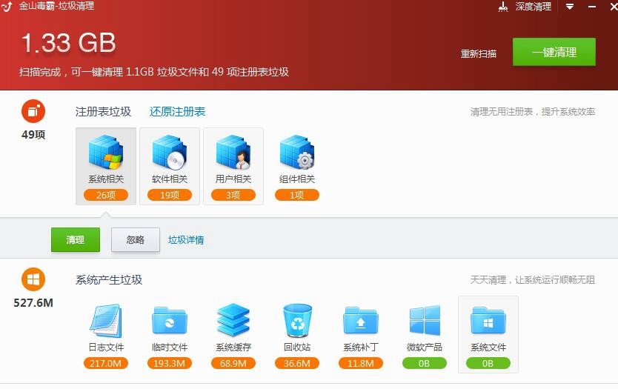618x389 pixels.
Task: Click the 49项 count label
Action: click(33, 134)
